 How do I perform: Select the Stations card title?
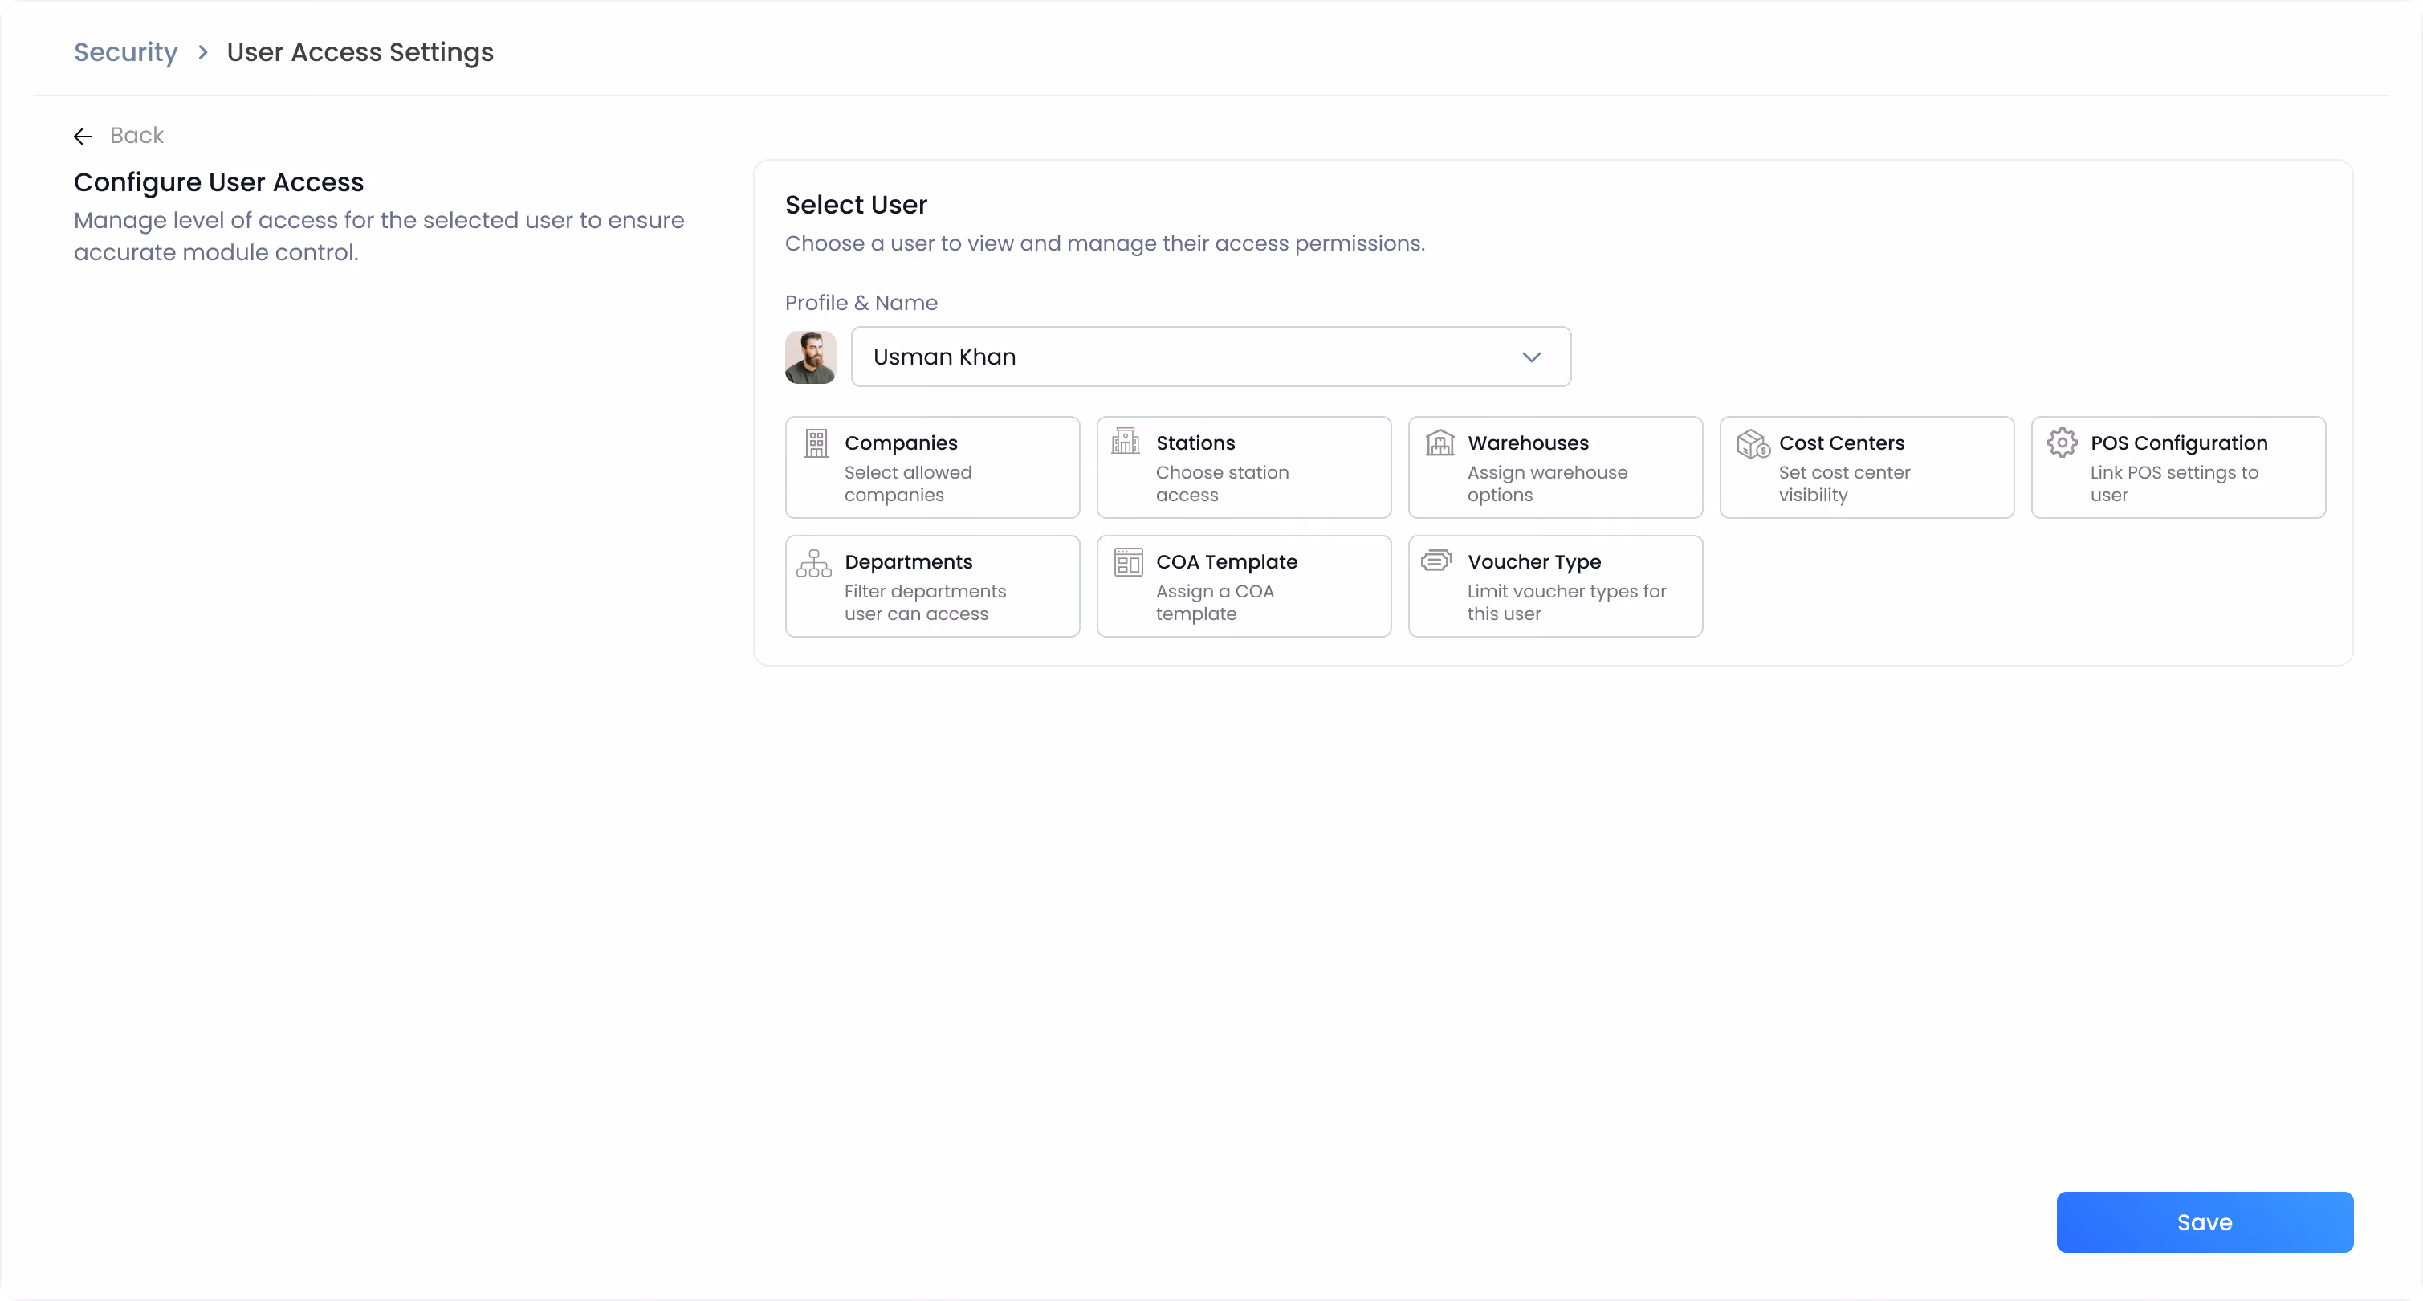pyautogui.click(x=1195, y=443)
